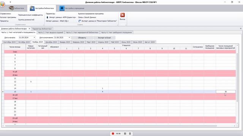This screenshot has width=243, height=136.
Task: Click the Новые читатели cell with 5 in row 12
Action: point(31,82)
